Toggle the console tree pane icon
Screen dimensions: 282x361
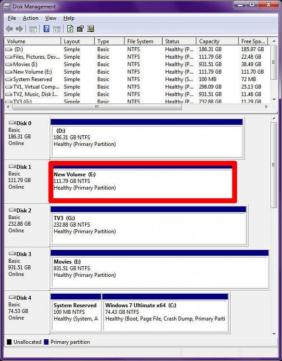(x=33, y=29)
